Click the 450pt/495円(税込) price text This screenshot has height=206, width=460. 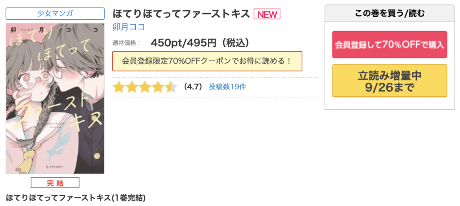pyautogui.click(x=200, y=43)
